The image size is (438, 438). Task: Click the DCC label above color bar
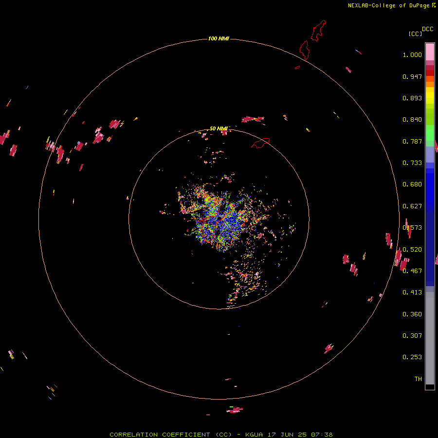(x=428, y=29)
